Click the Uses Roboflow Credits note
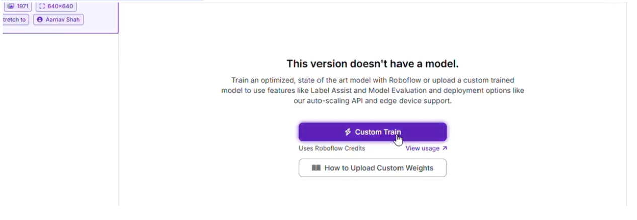 pos(332,148)
